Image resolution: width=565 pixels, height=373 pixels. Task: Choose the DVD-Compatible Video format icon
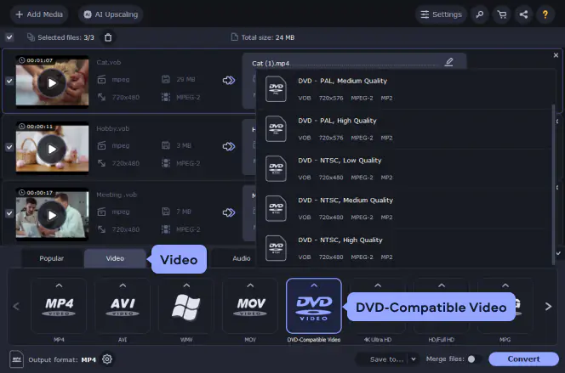314,307
